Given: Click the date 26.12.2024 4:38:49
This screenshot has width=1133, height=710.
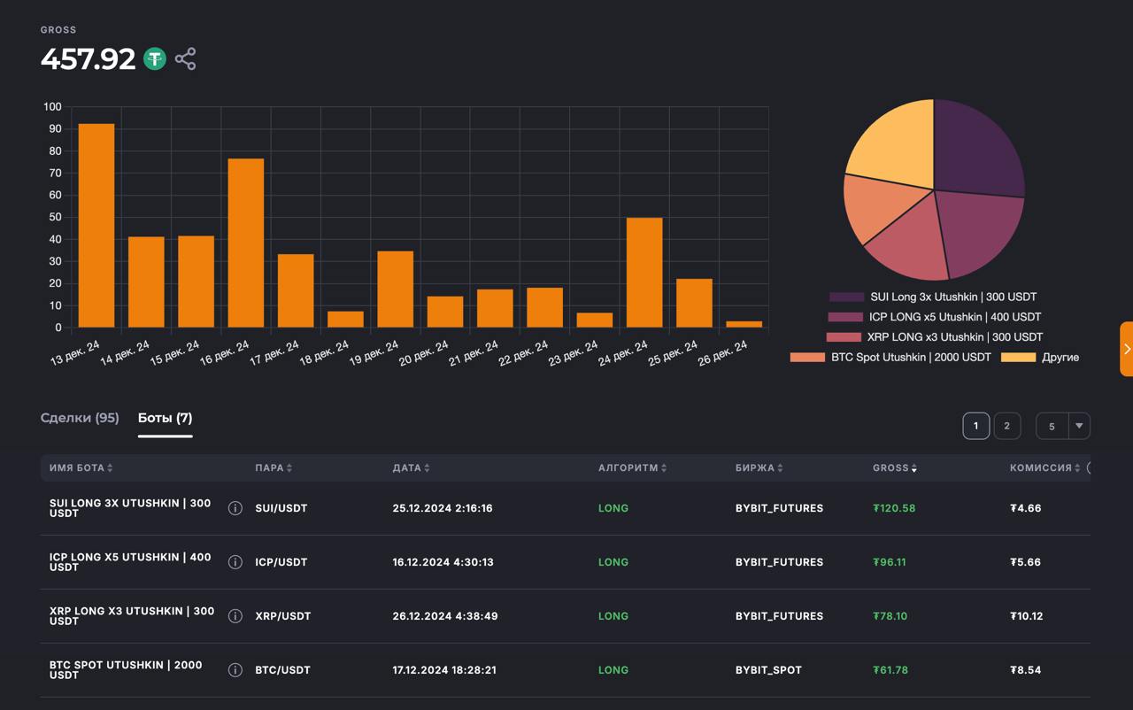Looking at the screenshot, I should coord(445,616).
